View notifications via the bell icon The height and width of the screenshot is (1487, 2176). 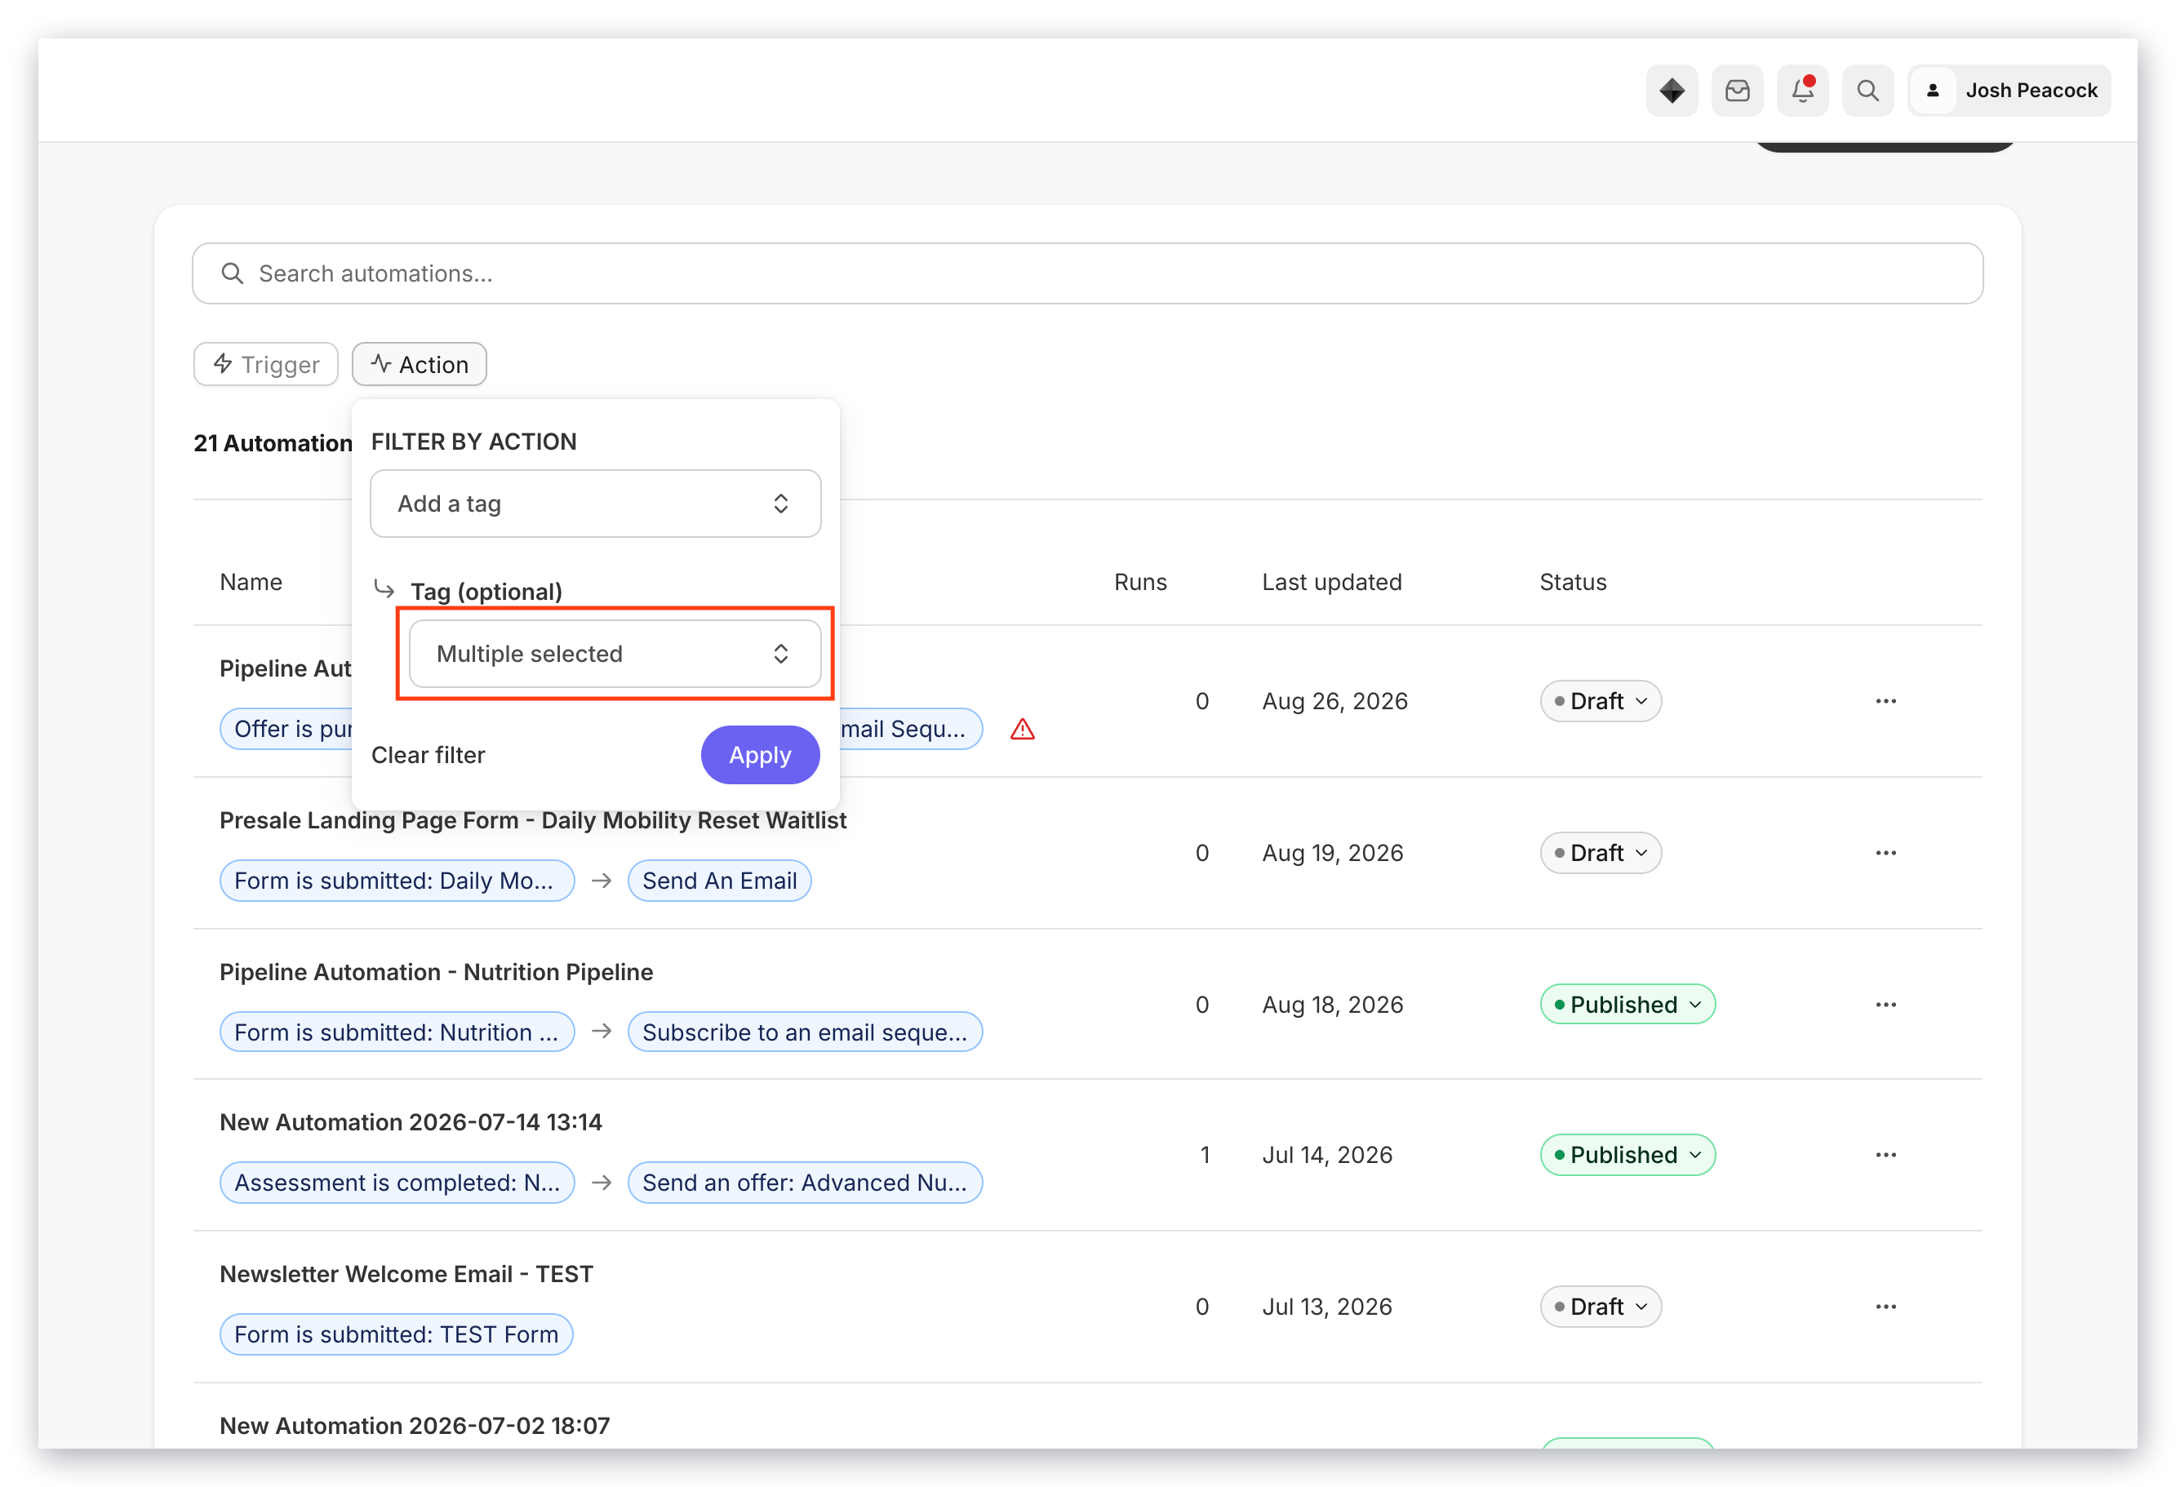1802,91
